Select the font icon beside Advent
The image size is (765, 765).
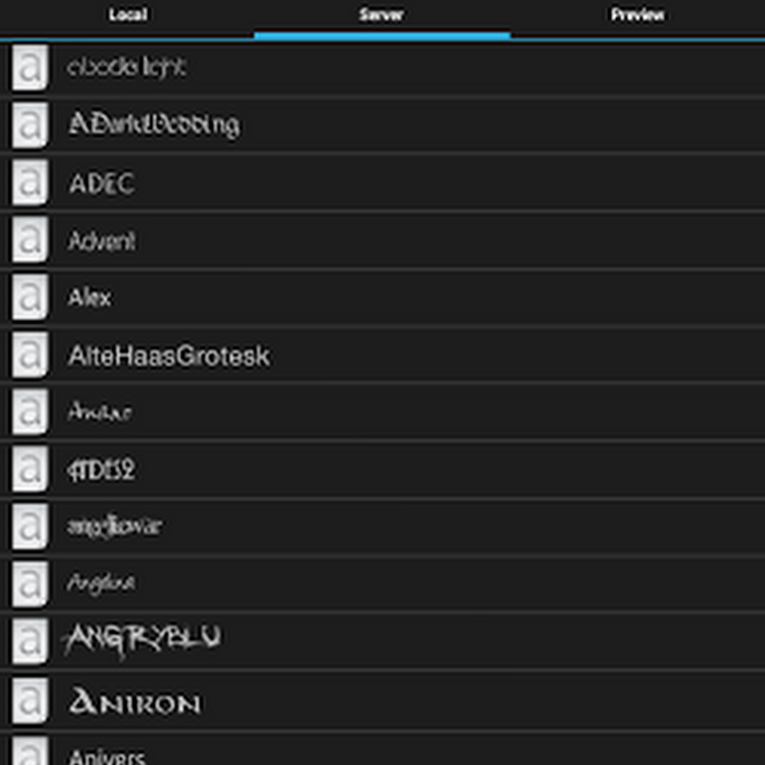(29, 241)
